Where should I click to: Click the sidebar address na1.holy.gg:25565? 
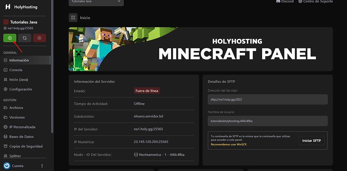[21, 28]
